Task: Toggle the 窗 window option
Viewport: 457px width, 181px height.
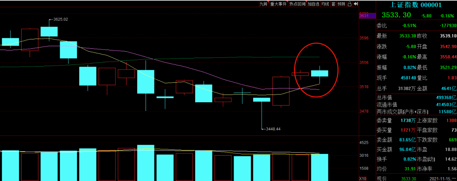Action: pos(333,4)
